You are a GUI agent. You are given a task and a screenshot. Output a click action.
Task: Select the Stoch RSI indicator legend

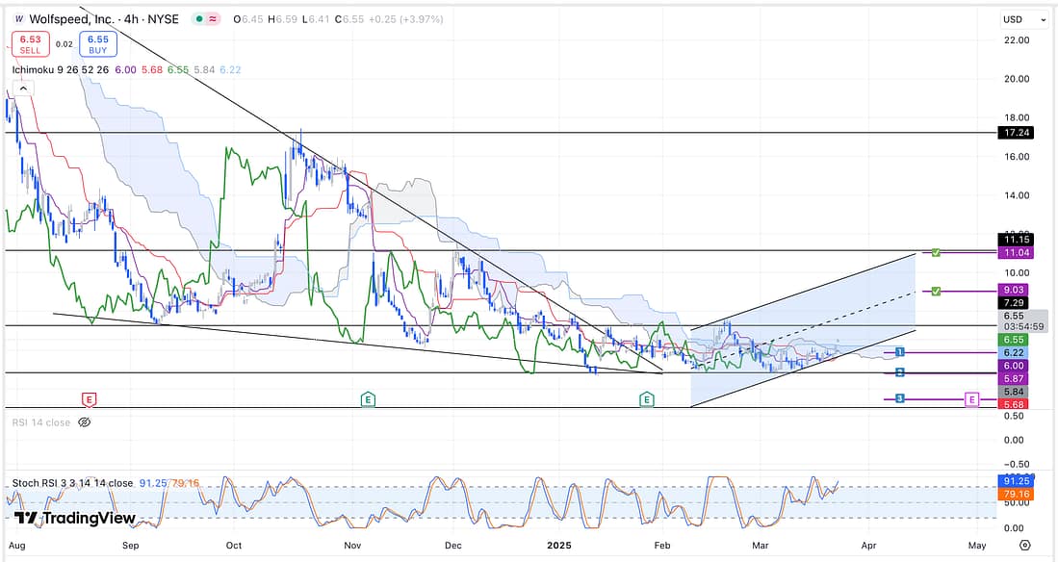click(x=72, y=483)
